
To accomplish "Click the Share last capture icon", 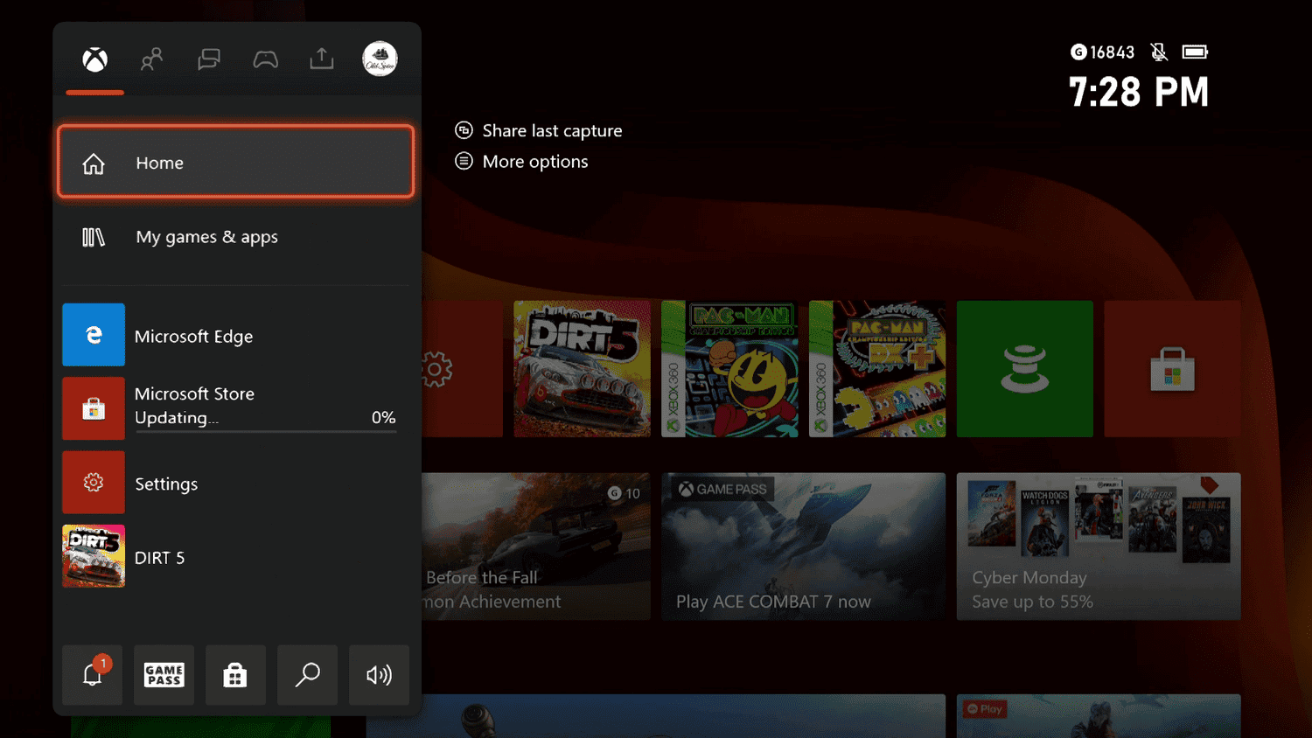I will click(464, 130).
